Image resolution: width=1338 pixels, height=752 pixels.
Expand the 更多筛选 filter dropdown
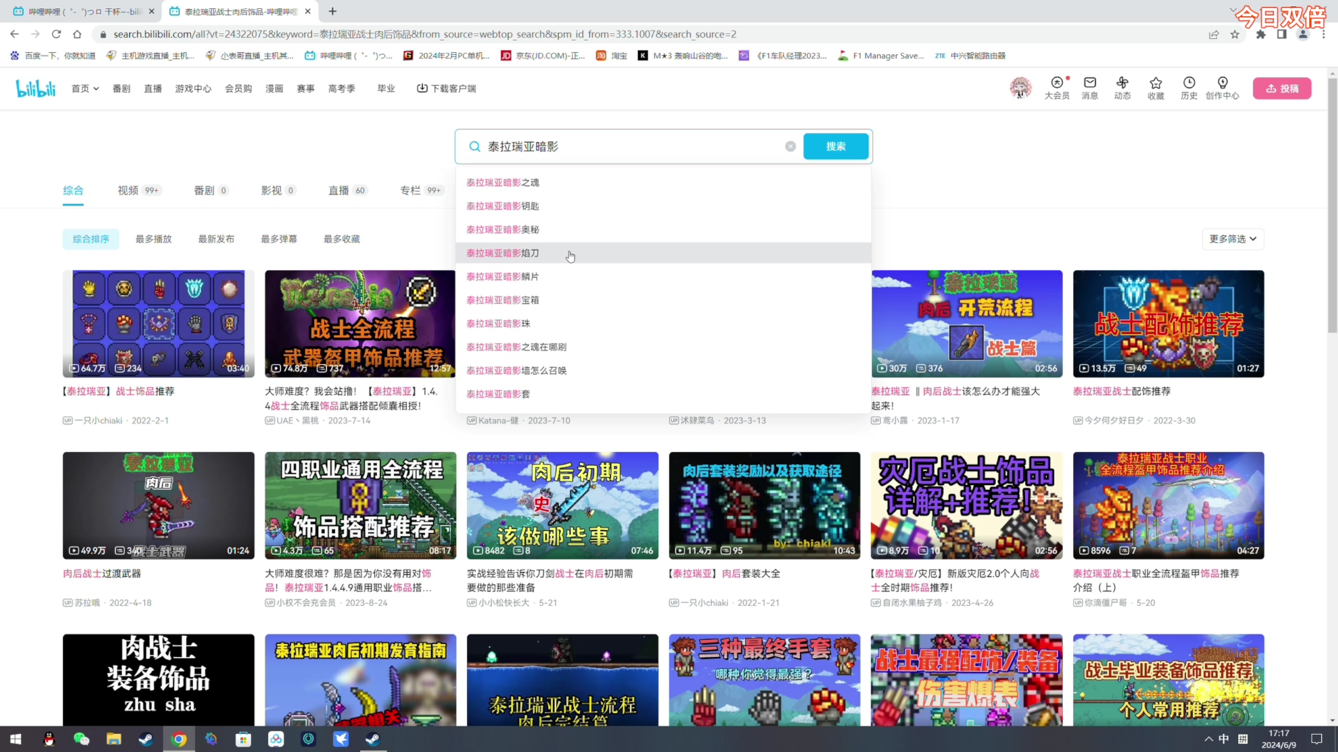point(1232,239)
